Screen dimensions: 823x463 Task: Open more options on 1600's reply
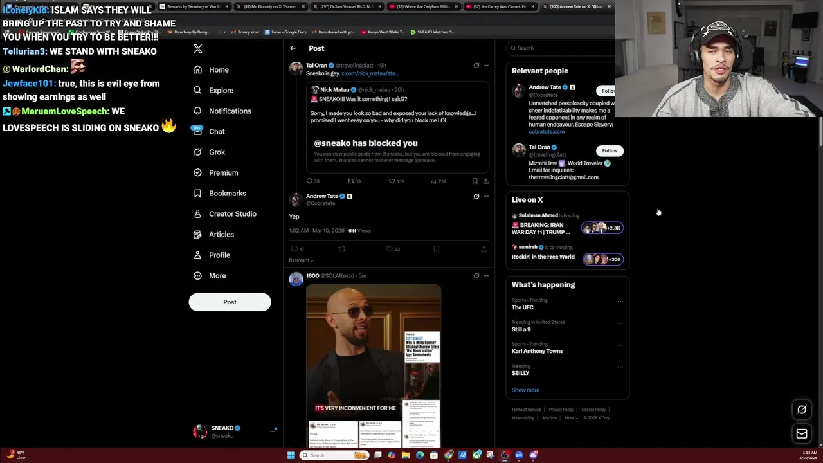(486, 275)
